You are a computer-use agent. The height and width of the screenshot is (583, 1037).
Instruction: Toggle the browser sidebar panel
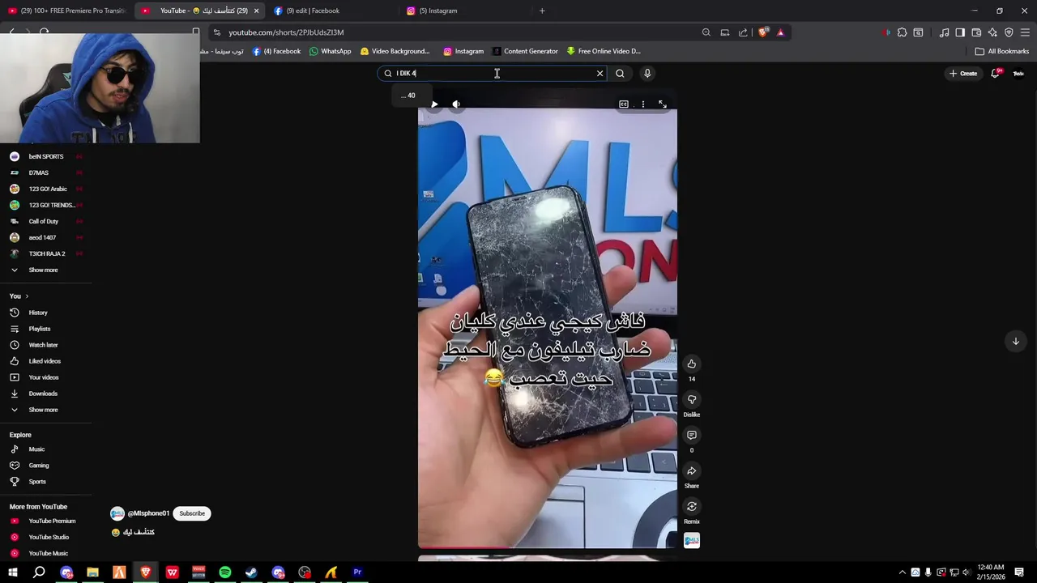960,32
